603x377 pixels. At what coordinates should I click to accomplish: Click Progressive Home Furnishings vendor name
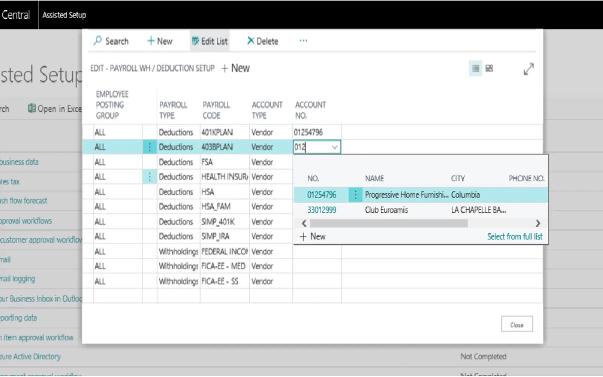click(407, 195)
